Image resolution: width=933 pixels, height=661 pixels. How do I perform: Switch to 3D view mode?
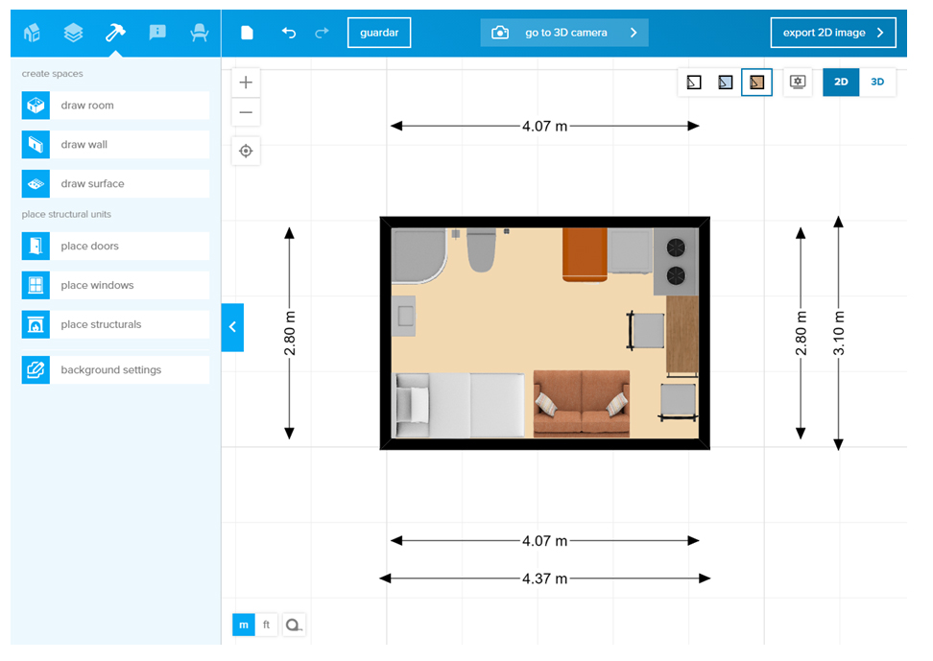(877, 83)
